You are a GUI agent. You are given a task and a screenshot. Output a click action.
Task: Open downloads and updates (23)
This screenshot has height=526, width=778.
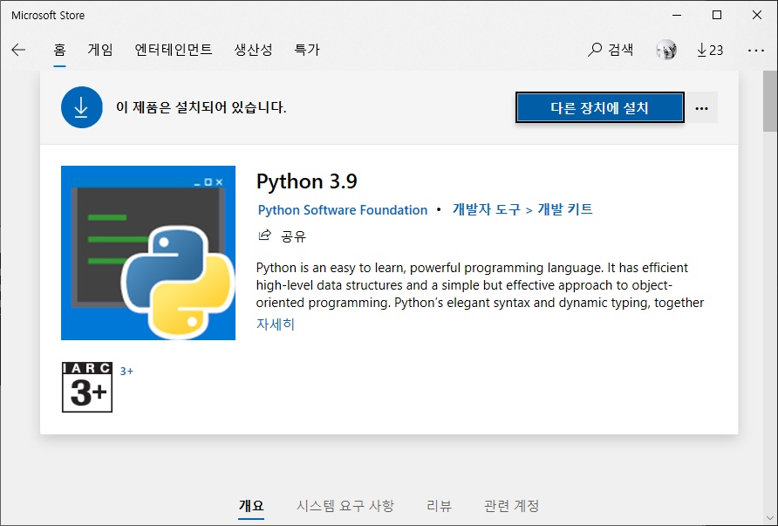(710, 50)
